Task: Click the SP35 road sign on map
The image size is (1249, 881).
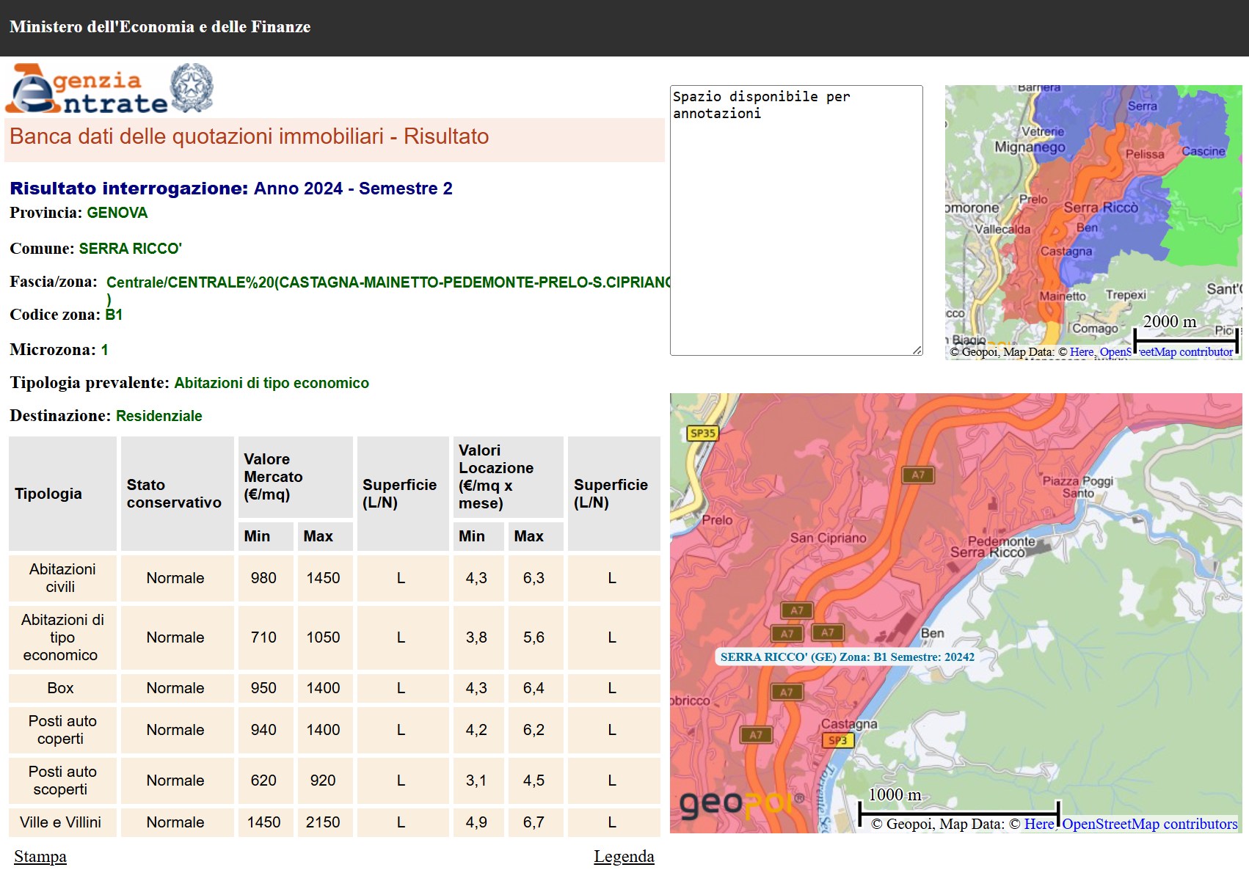Action: (x=702, y=433)
